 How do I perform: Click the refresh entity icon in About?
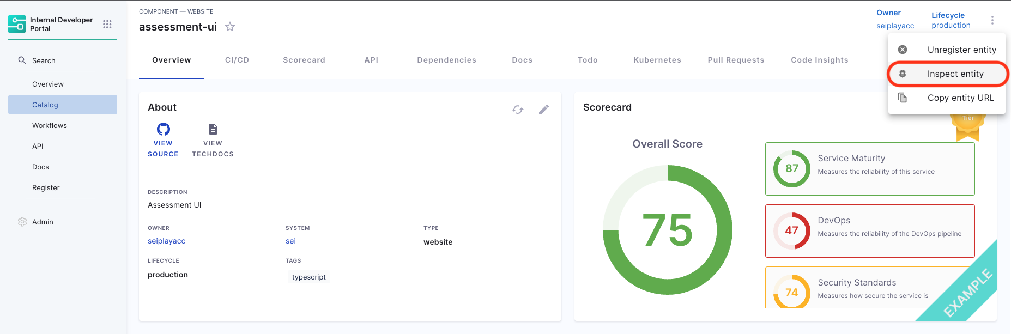(x=518, y=110)
